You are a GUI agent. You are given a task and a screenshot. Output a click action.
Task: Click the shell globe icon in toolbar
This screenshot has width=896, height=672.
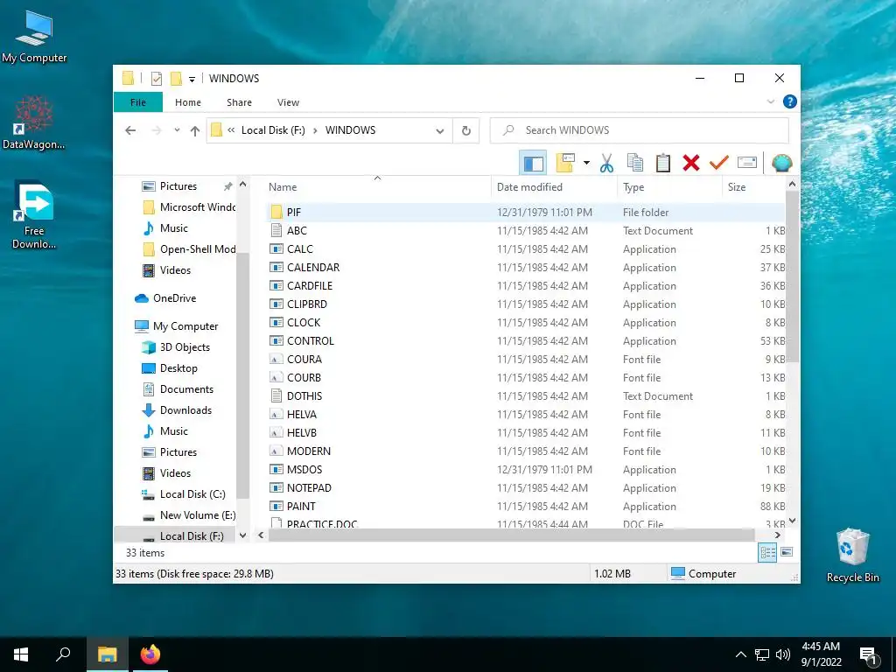[781, 164]
